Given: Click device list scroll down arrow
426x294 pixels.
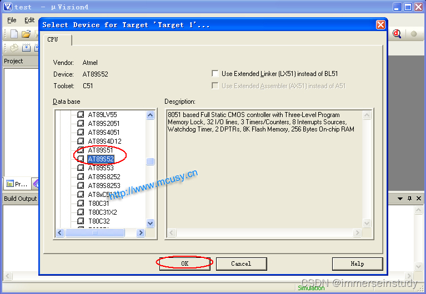Looking at the screenshot, I should tap(151, 223).
